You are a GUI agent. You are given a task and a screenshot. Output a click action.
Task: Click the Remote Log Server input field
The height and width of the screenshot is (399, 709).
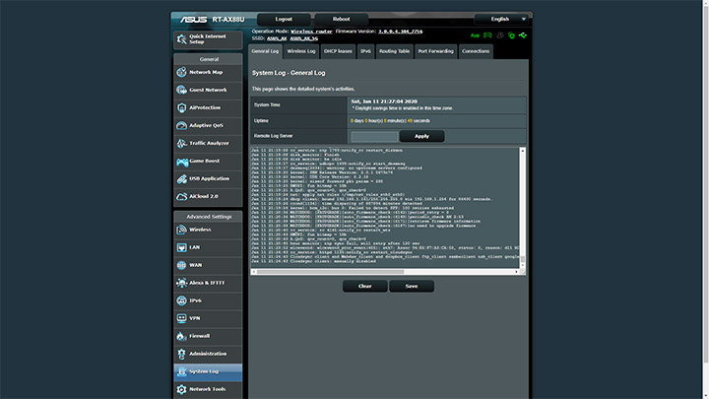[373, 136]
